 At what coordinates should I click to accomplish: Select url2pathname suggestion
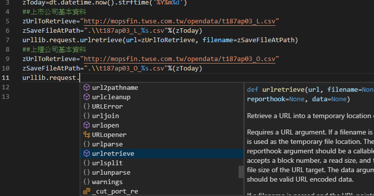pyautogui.click(x=162, y=87)
